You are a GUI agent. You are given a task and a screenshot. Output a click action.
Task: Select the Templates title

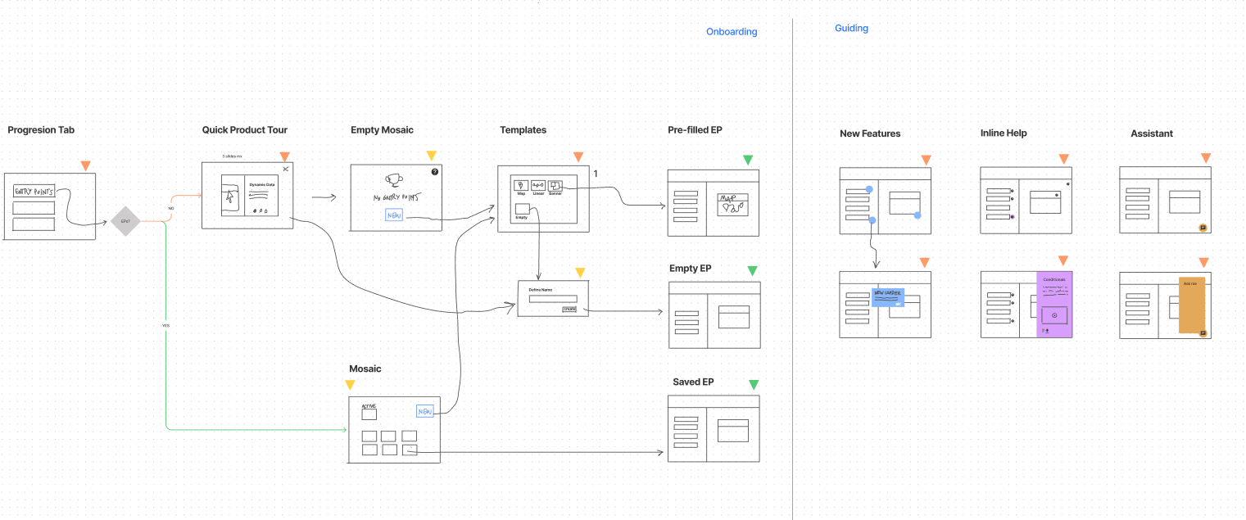(523, 129)
